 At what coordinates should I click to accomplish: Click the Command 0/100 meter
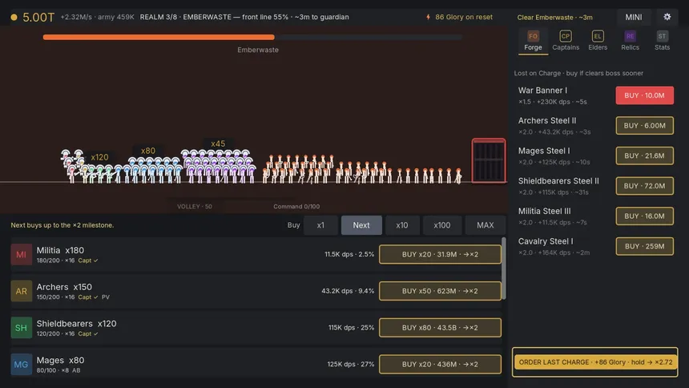pyautogui.click(x=296, y=206)
